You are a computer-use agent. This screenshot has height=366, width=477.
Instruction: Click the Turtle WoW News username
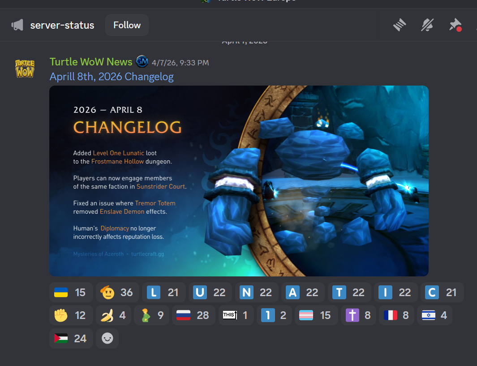tap(91, 62)
